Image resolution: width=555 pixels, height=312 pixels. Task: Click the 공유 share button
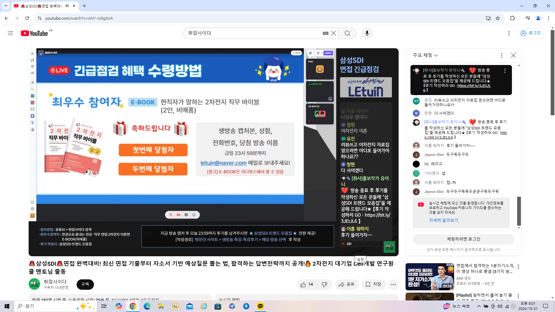[x=347, y=285]
